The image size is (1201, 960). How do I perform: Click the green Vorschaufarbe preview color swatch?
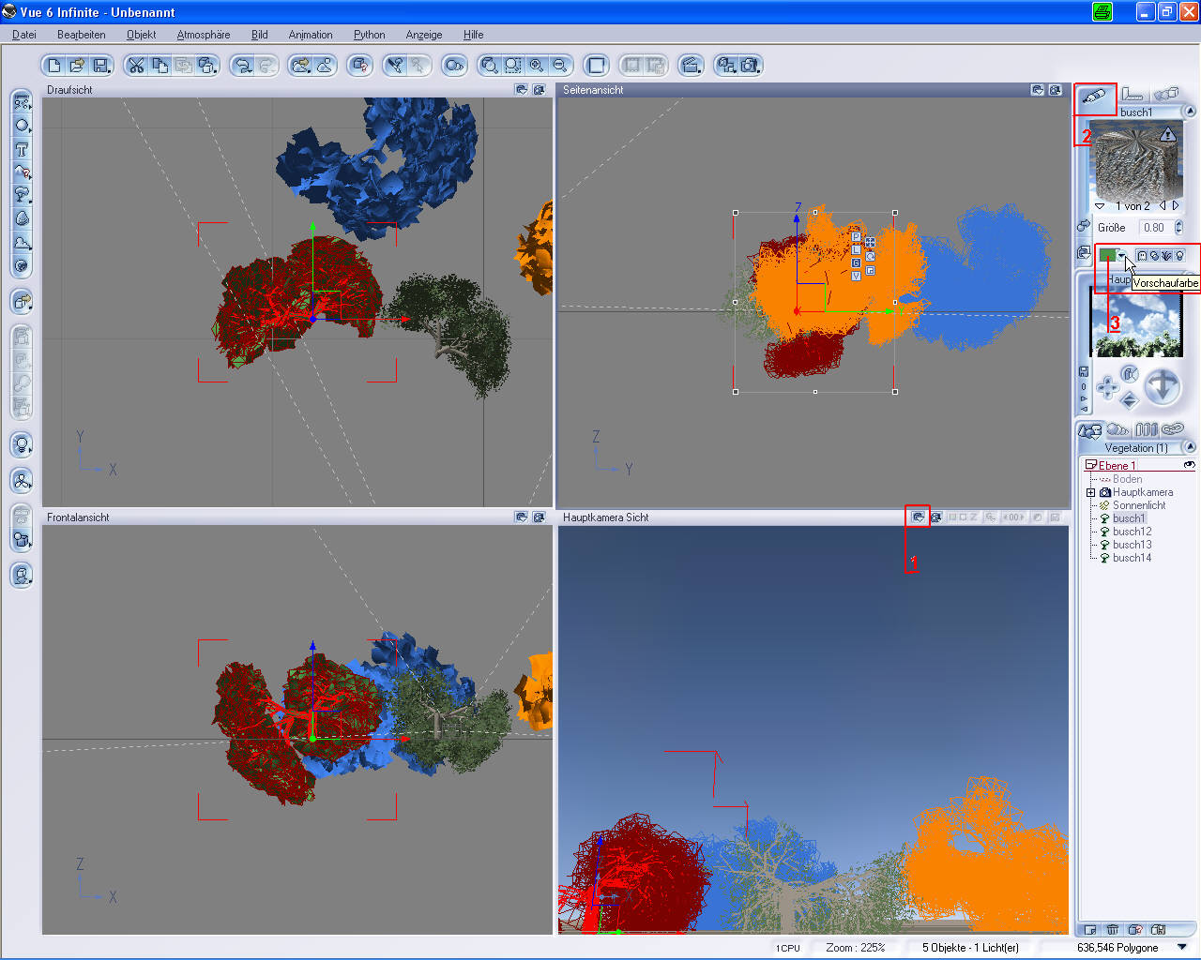pos(1107,255)
